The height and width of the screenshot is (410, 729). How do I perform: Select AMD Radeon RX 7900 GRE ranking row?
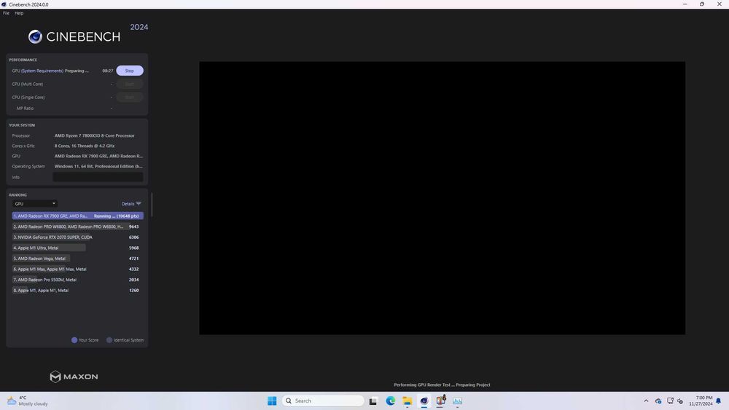pyautogui.click(x=78, y=216)
